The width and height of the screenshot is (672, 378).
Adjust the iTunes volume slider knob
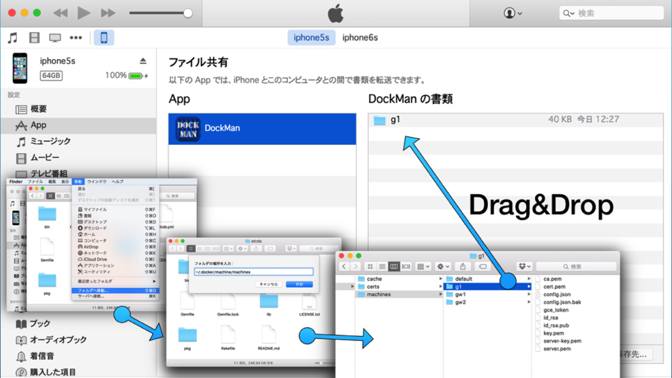(x=187, y=13)
